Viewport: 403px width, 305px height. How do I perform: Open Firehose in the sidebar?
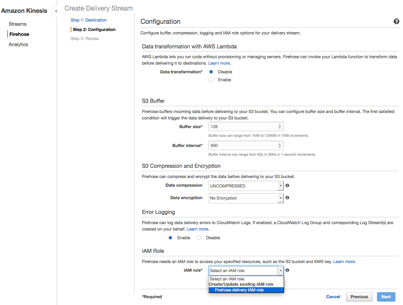point(19,34)
